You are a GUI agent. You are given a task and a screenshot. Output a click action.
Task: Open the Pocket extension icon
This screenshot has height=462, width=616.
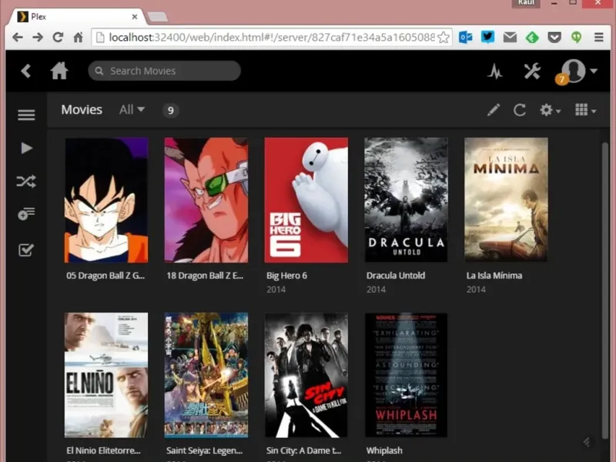tap(554, 37)
